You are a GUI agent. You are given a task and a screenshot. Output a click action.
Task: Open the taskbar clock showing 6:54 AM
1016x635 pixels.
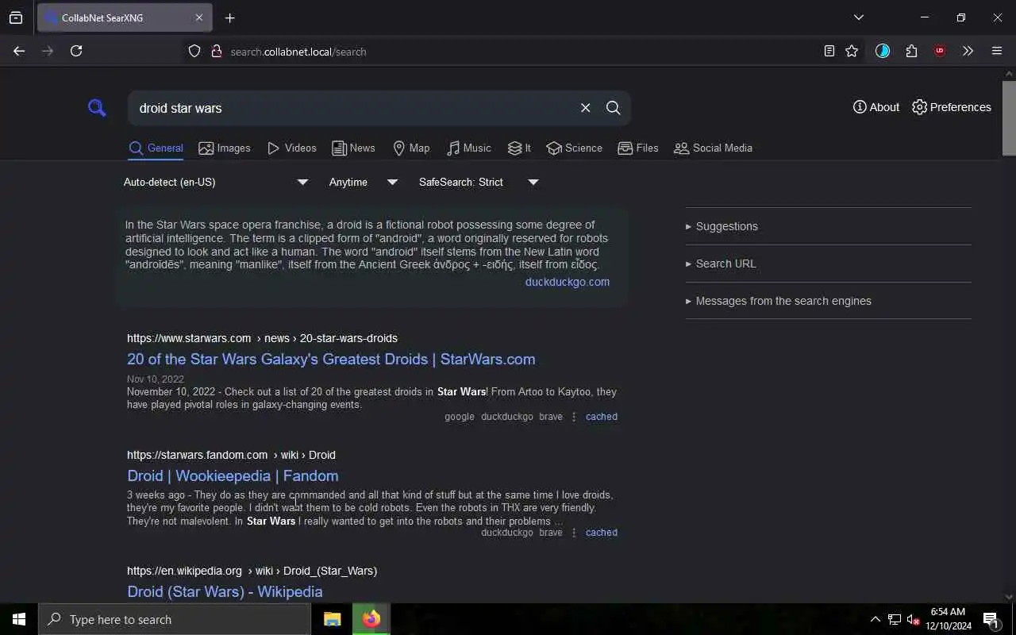(x=948, y=619)
